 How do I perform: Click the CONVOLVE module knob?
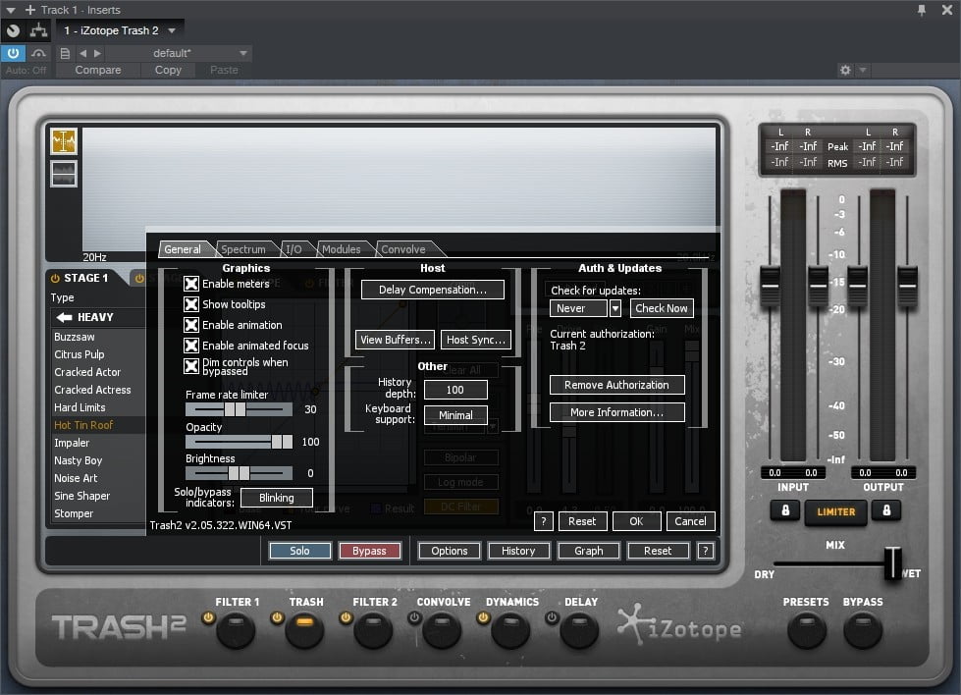coord(442,630)
